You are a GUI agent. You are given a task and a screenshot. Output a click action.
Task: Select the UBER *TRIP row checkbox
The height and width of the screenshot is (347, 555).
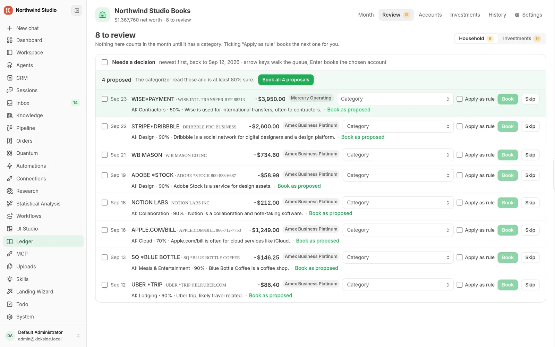coord(104,285)
